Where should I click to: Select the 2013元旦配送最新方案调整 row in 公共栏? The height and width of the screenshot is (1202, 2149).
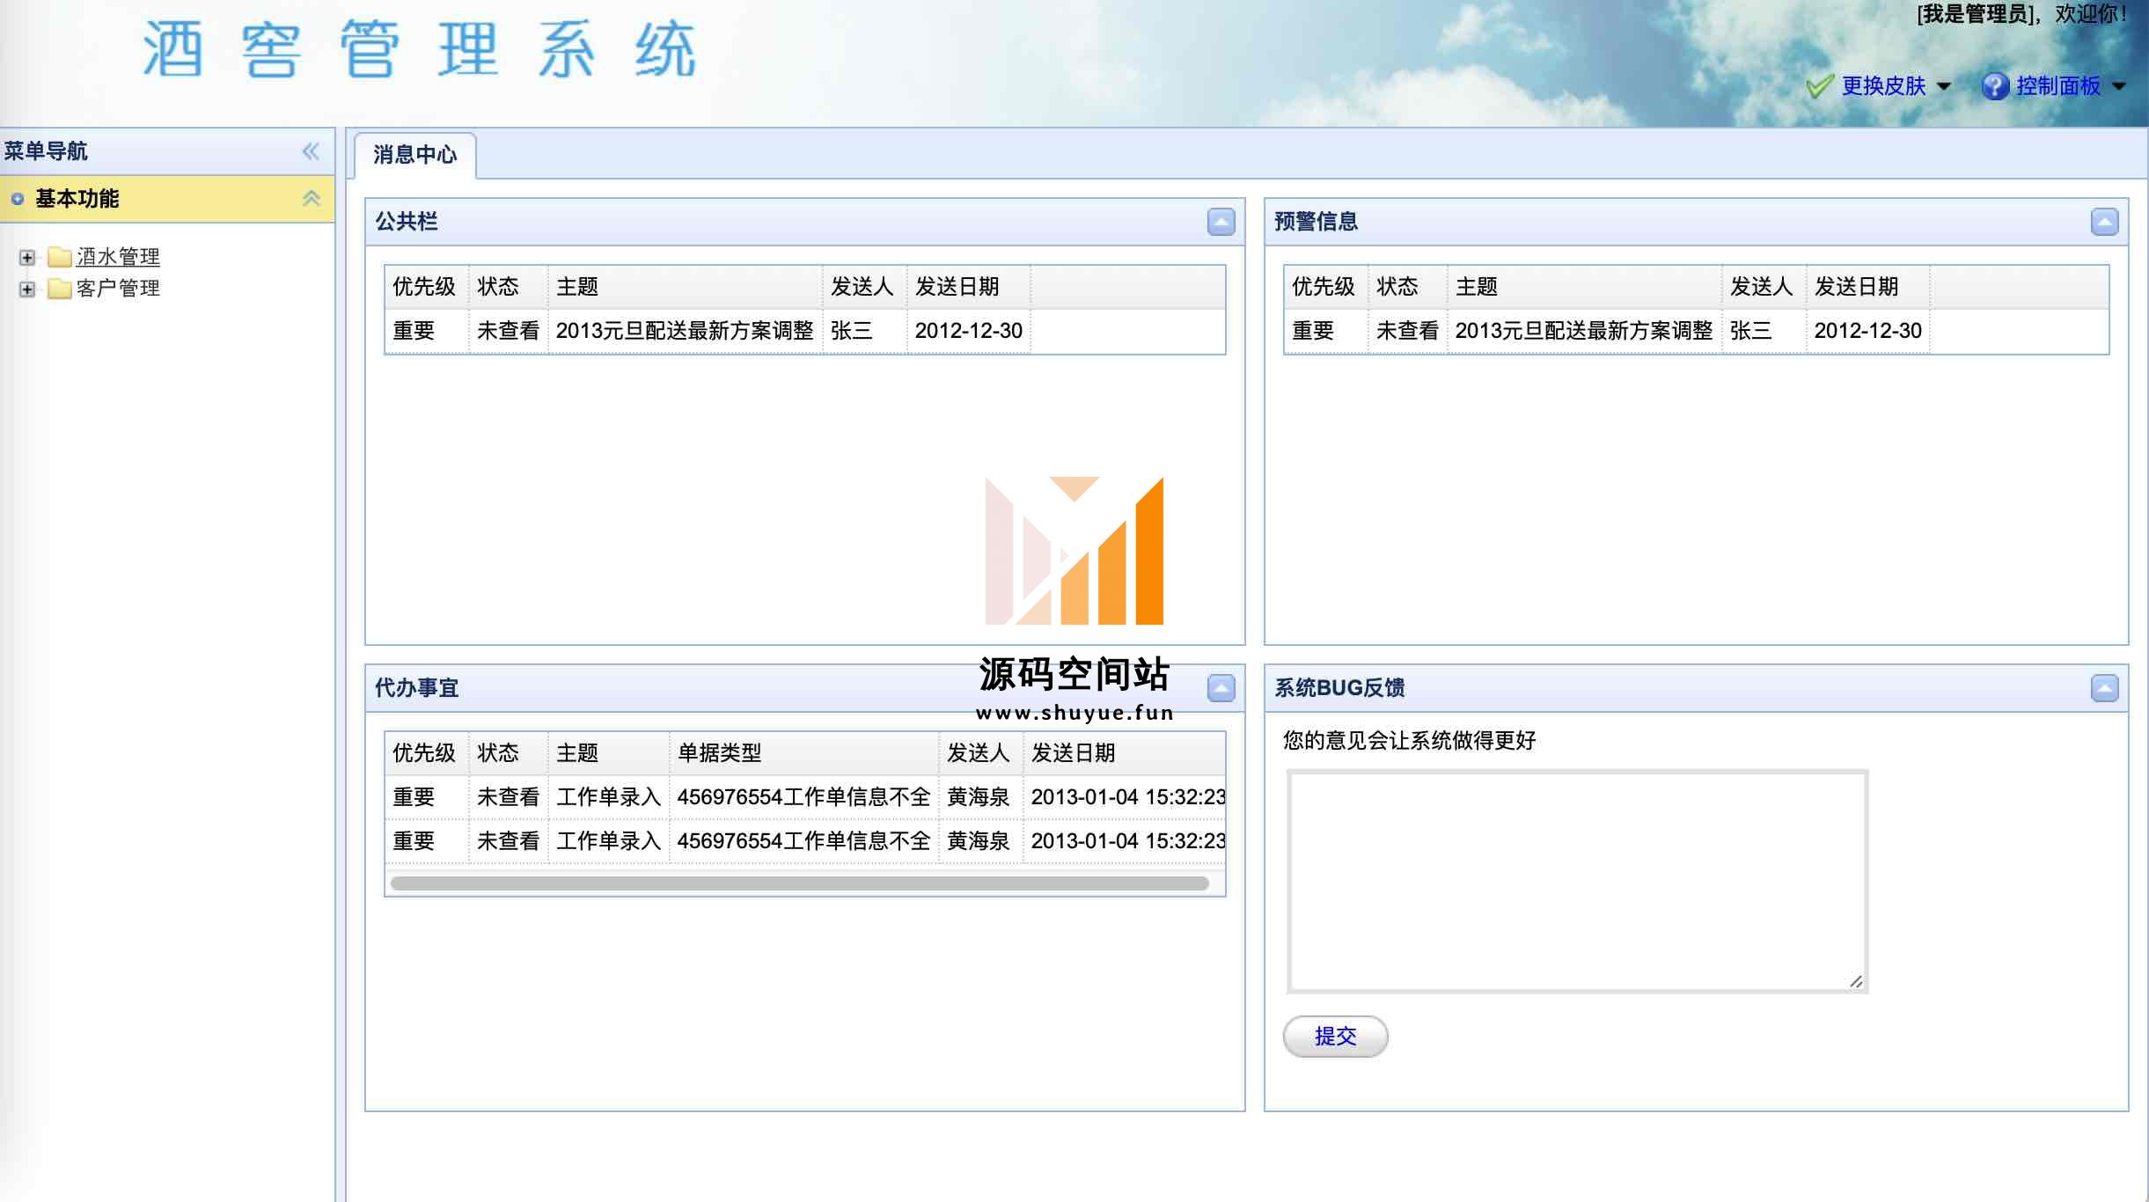(804, 331)
